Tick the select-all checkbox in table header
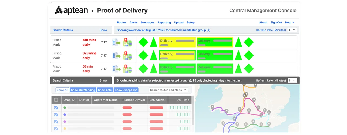 pos(56,100)
